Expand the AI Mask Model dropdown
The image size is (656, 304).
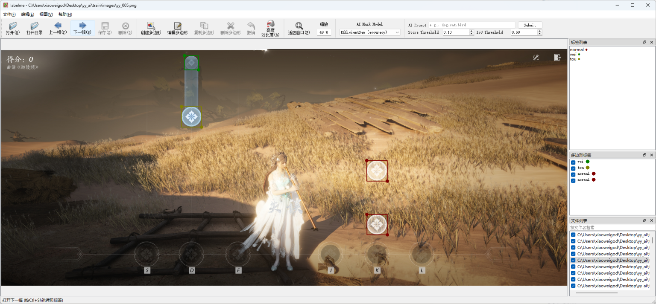[397, 32]
